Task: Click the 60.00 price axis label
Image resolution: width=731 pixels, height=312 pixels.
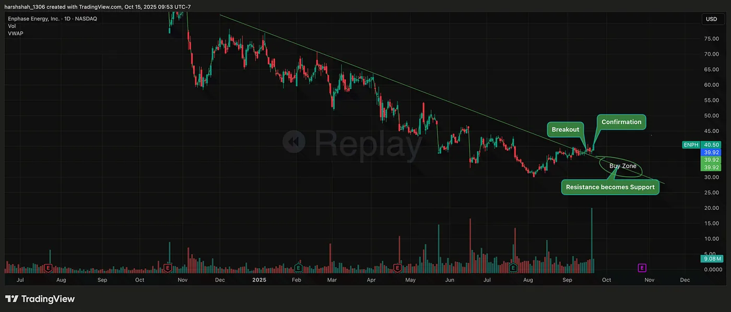Action: (712, 85)
